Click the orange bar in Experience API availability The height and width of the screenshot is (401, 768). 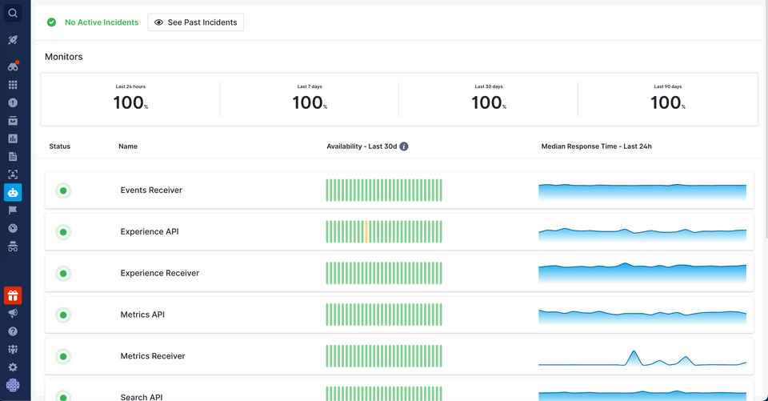366,232
